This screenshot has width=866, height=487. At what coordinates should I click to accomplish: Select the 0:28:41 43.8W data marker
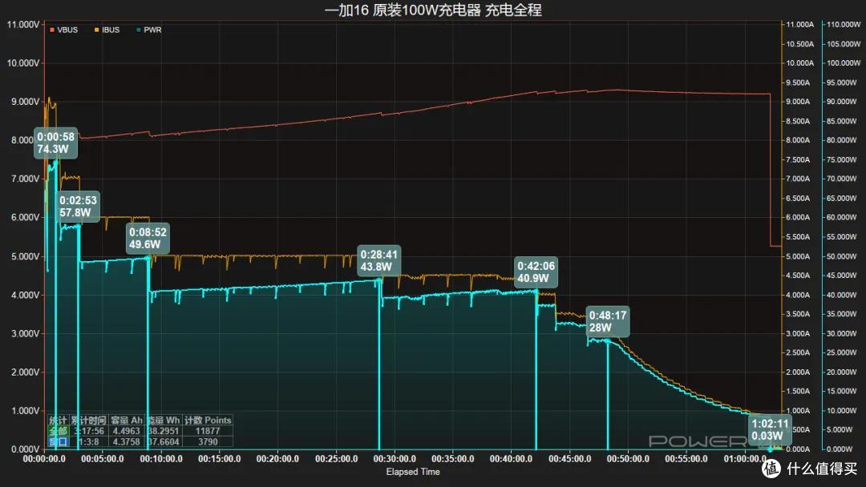tap(378, 260)
